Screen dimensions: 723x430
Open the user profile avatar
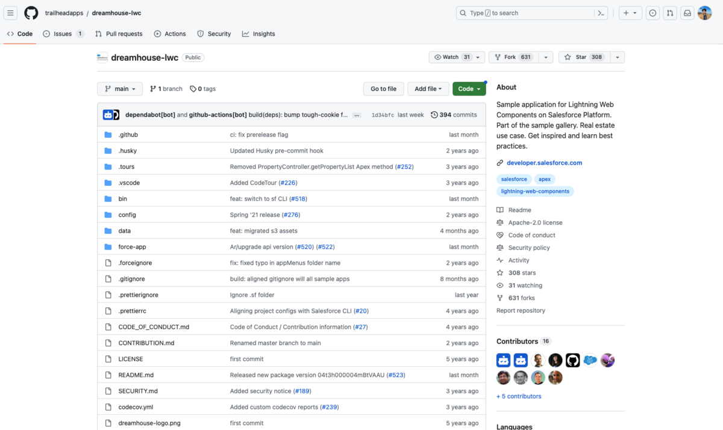(x=705, y=13)
